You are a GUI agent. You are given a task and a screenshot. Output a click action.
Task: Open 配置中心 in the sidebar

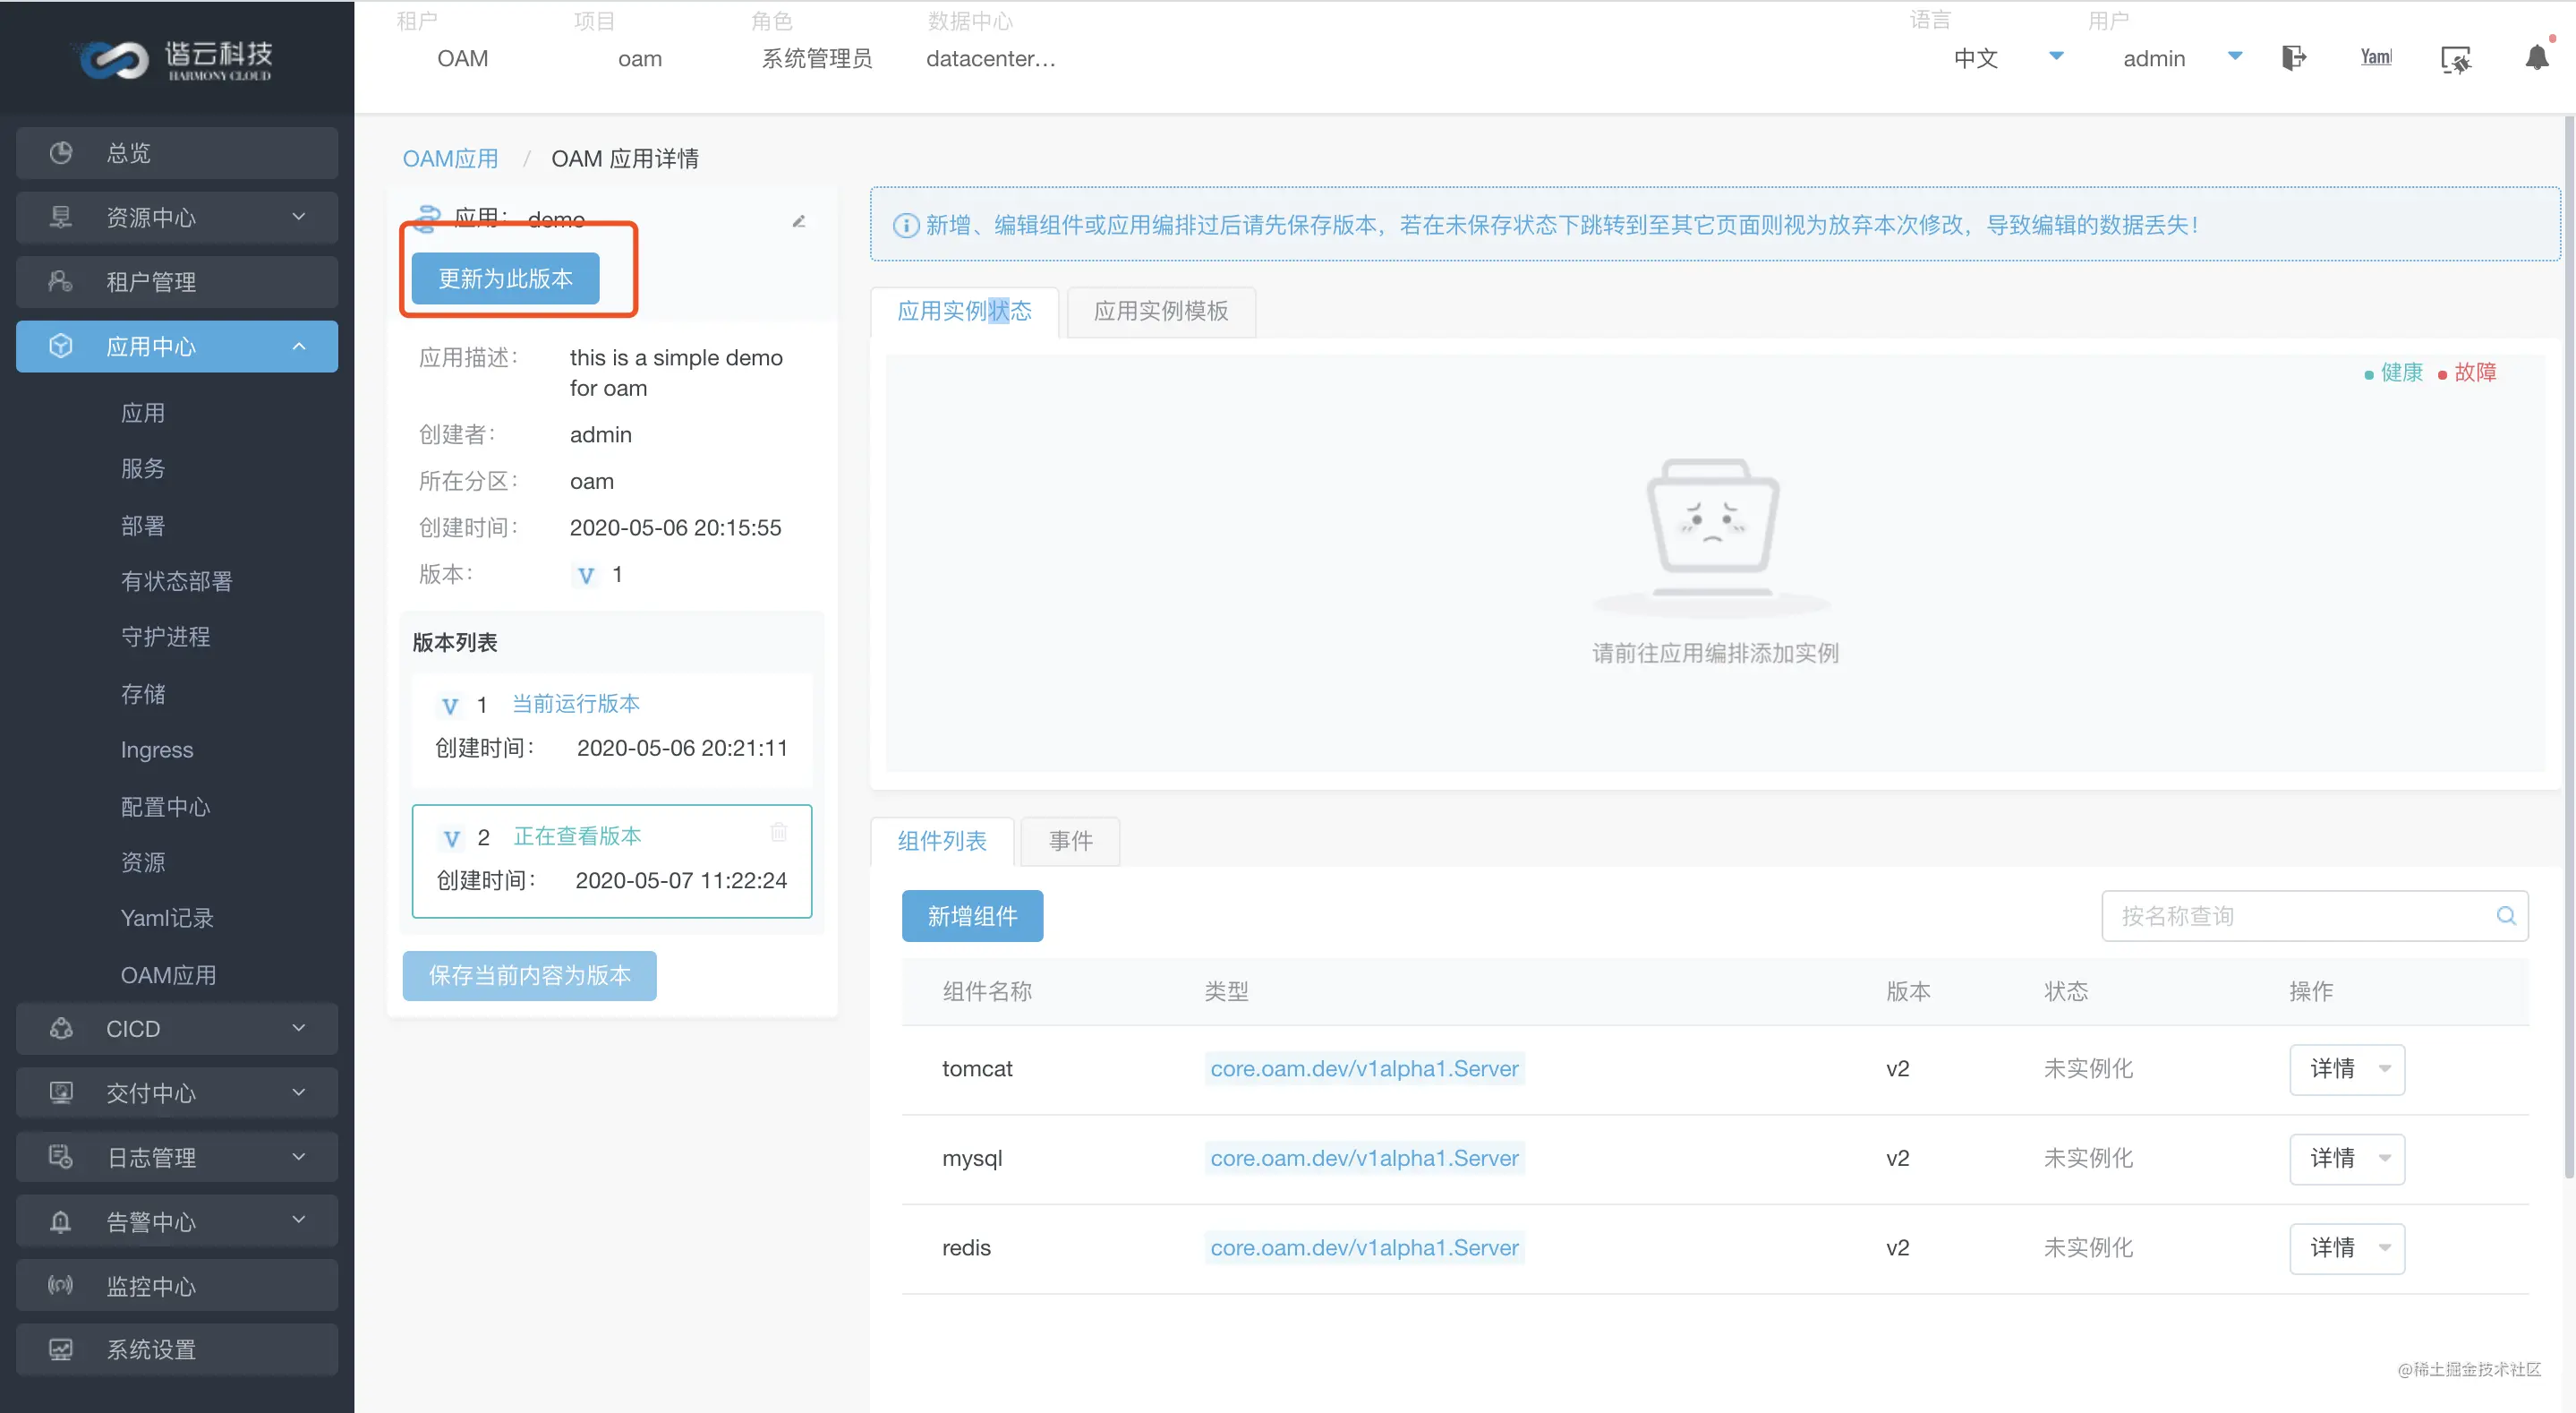[x=165, y=807]
